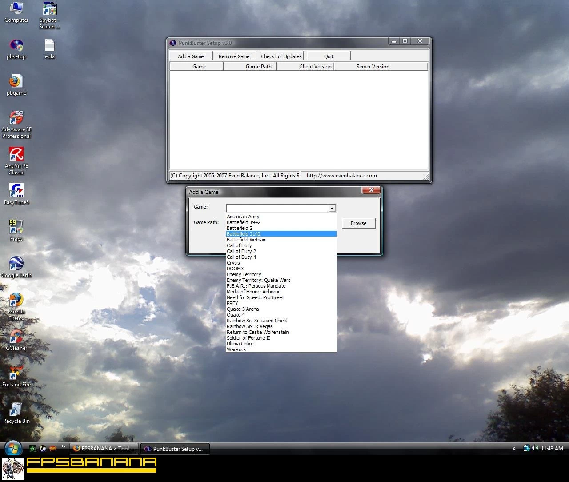Choose DOOM3 in the game list
Viewport: 569px width, 482px height.
[x=281, y=269]
